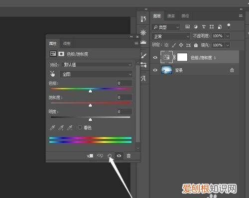The width and height of the screenshot is (249, 198).
Task: Select the Hue/Saturation adjustment layer thumbnail
Action: [166, 57]
